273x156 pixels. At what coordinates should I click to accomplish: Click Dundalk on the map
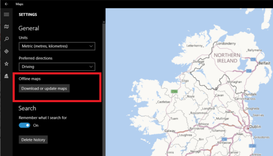250,94
